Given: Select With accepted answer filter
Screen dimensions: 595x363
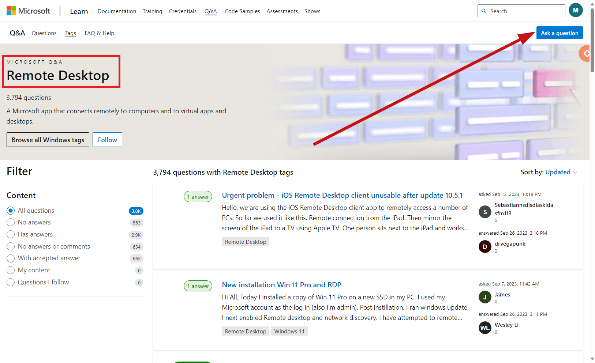Looking at the screenshot, I should click(11, 258).
